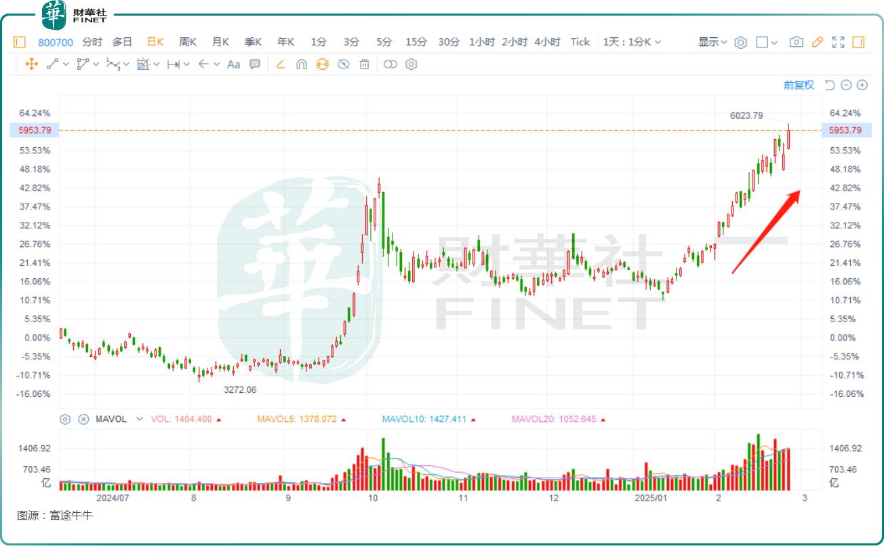Image resolution: width=884 pixels, height=559 pixels.
Task: Open MAVOL indicator settings gear
Action: point(64,419)
